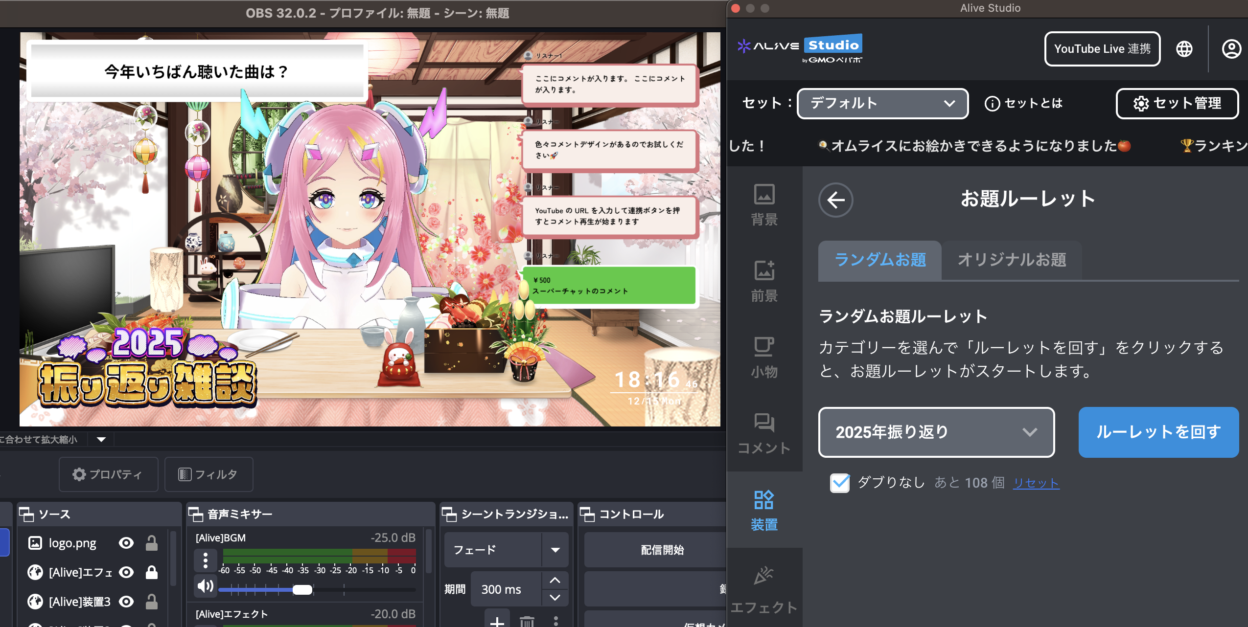Expand the デフォルト set dropdown
Image resolution: width=1248 pixels, height=627 pixels.
point(882,103)
